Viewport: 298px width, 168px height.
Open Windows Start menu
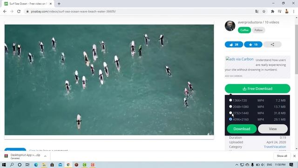tap(4, 165)
